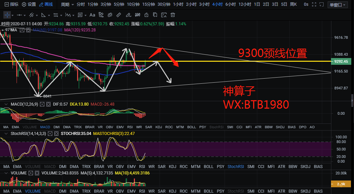This screenshot has height=194, width=354.
Task: Open MACD indicator settings gear
Action: pos(42,104)
